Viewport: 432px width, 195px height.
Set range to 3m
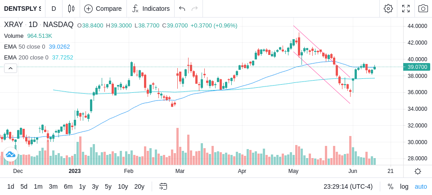click(53, 187)
